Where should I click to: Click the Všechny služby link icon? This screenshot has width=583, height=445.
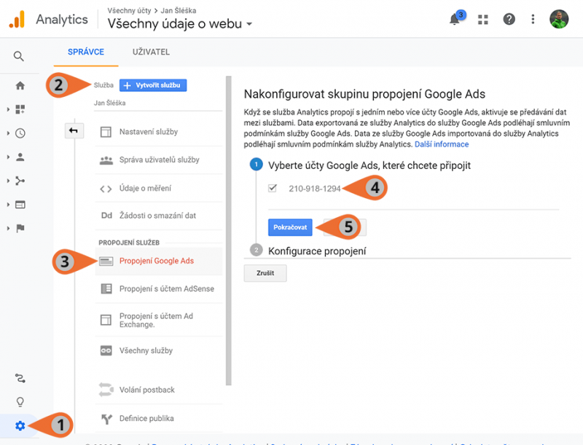106,350
